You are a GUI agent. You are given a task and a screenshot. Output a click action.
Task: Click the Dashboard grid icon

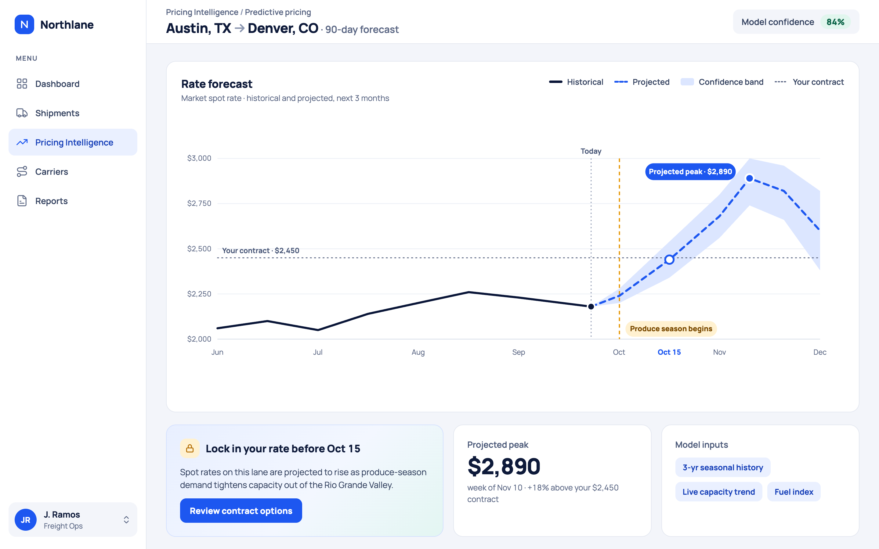coord(22,84)
